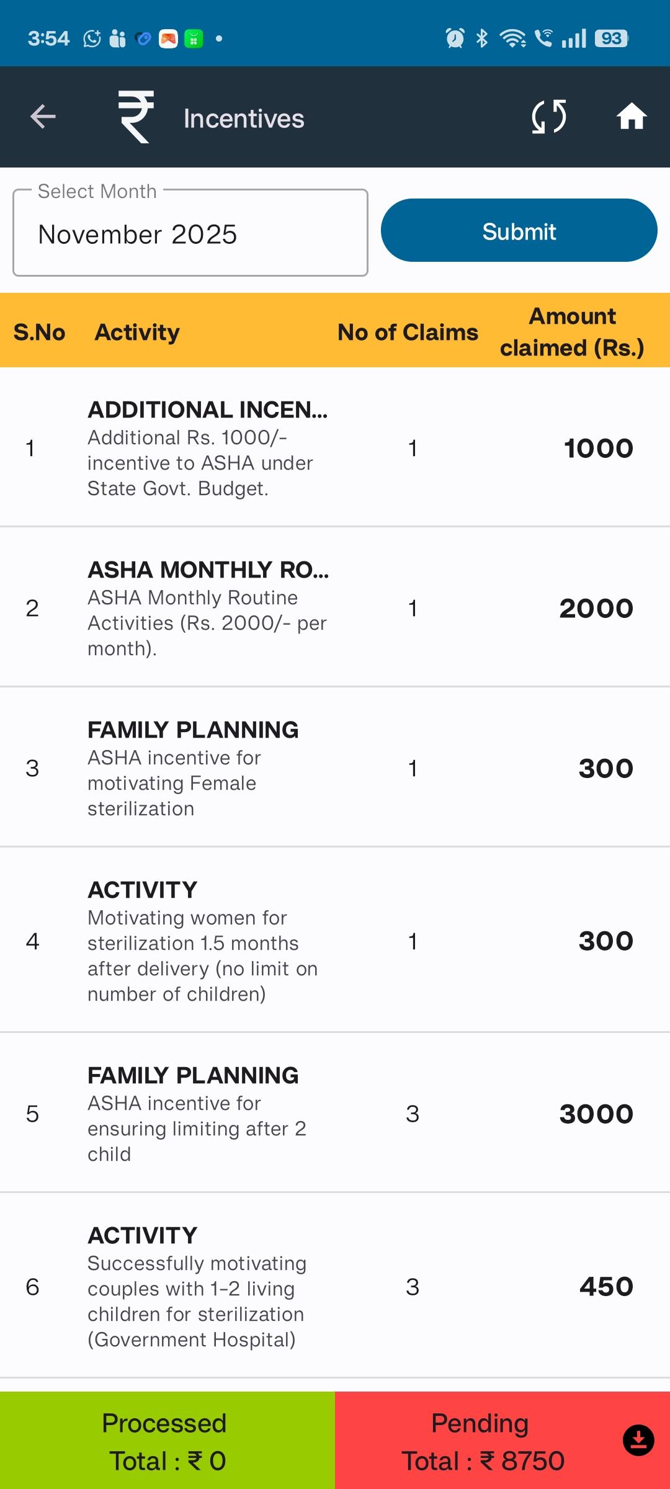Screen dimensions: 670x1489
Task: Tap the alarm clock status icon
Action: pyautogui.click(x=455, y=38)
